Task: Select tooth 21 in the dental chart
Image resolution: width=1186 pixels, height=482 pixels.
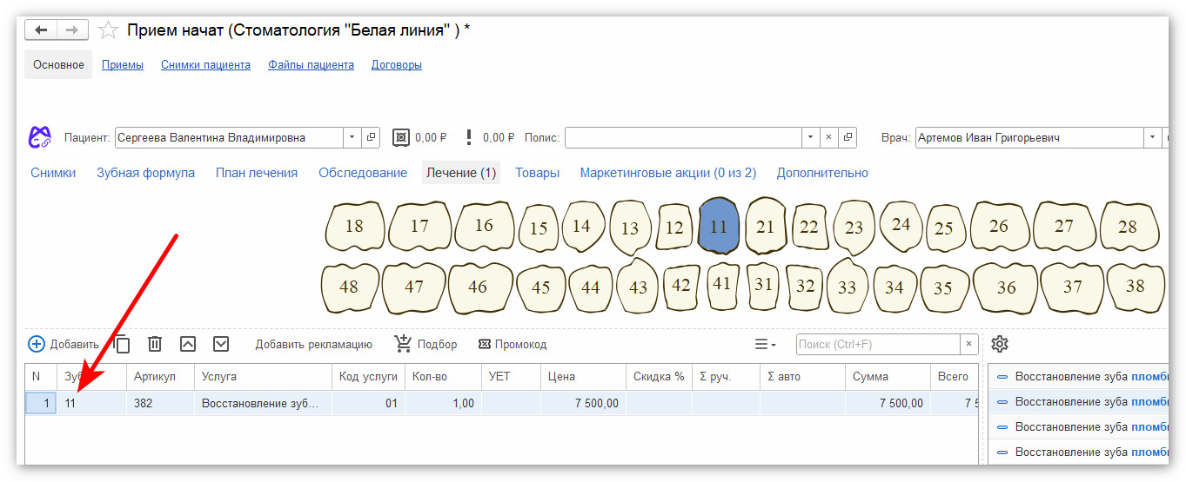Action: (765, 226)
